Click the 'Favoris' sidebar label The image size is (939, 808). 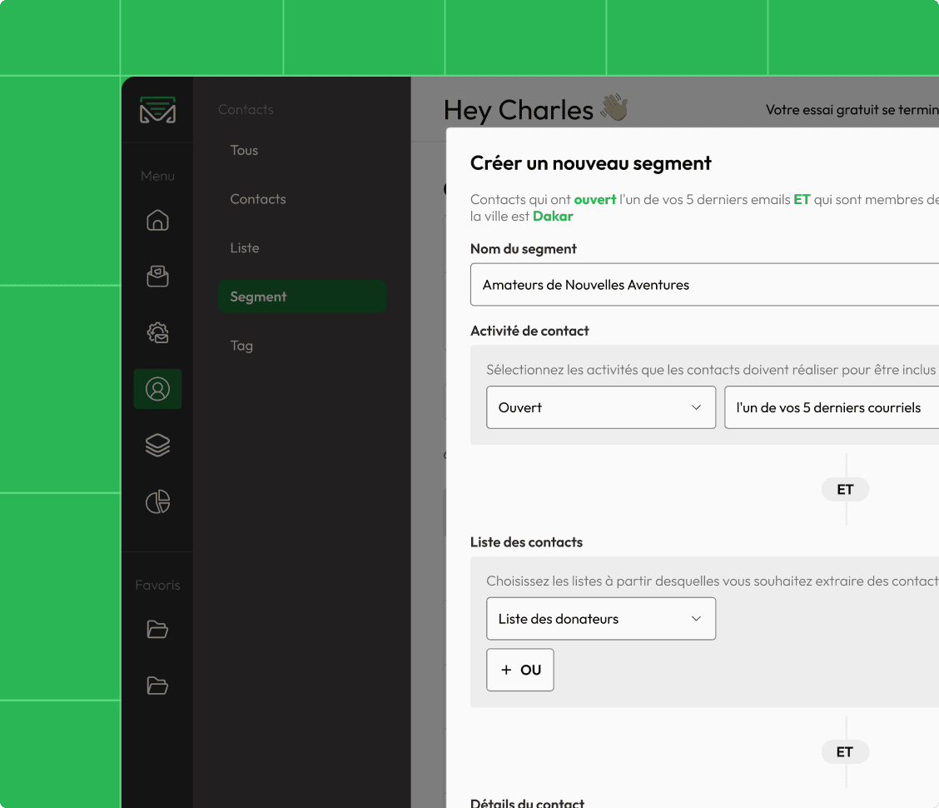pyautogui.click(x=157, y=585)
